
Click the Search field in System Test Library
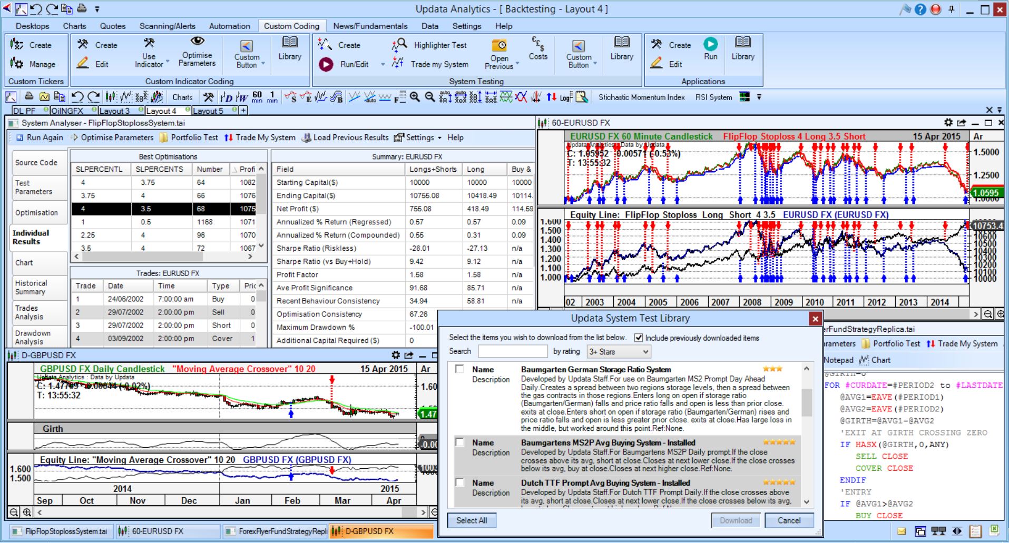click(512, 351)
